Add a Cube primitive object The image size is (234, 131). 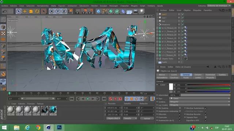(x=98, y=11)
